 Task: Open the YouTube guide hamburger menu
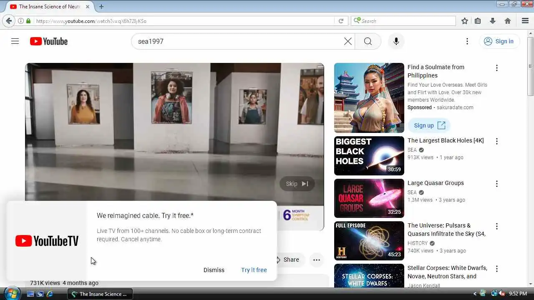pyautogui.click(x=15, y=41)
